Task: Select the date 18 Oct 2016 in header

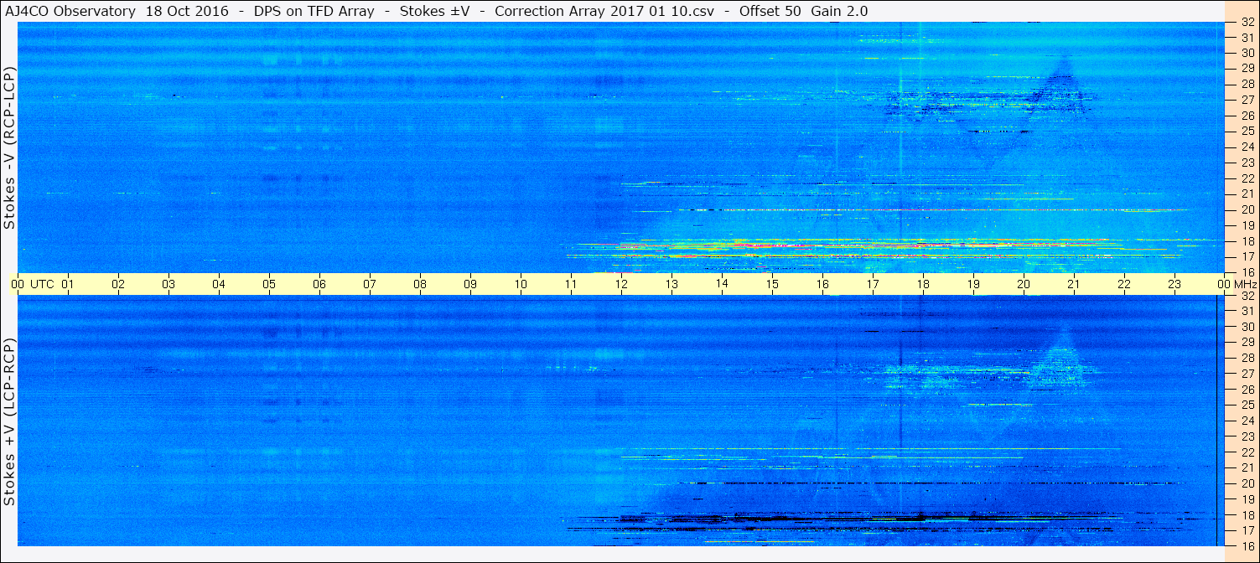Action: [x=187, y=11]
